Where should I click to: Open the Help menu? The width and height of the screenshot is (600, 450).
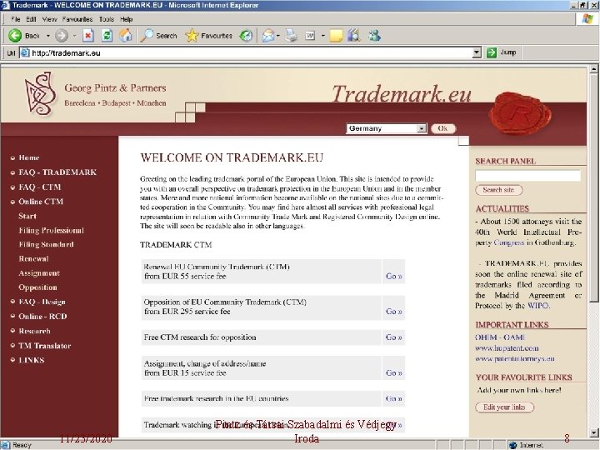click(x=127, y=19)
